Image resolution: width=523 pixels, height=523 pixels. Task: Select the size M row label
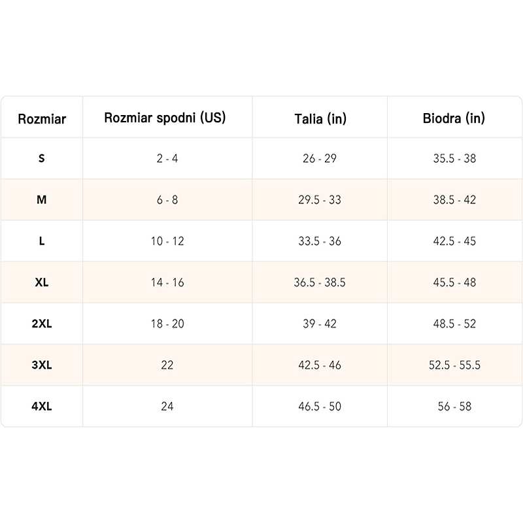click(x=42, y=200)
